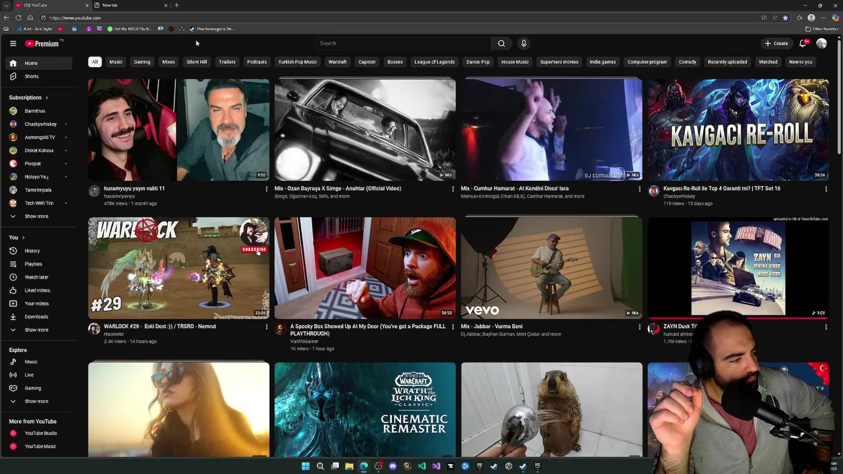Toggle the favorite star in address bar
843x474 pixels.
tap(785, 18)
